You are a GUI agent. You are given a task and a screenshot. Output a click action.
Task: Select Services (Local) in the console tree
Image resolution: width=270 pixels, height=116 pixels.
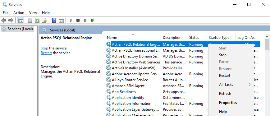(18, 29)
